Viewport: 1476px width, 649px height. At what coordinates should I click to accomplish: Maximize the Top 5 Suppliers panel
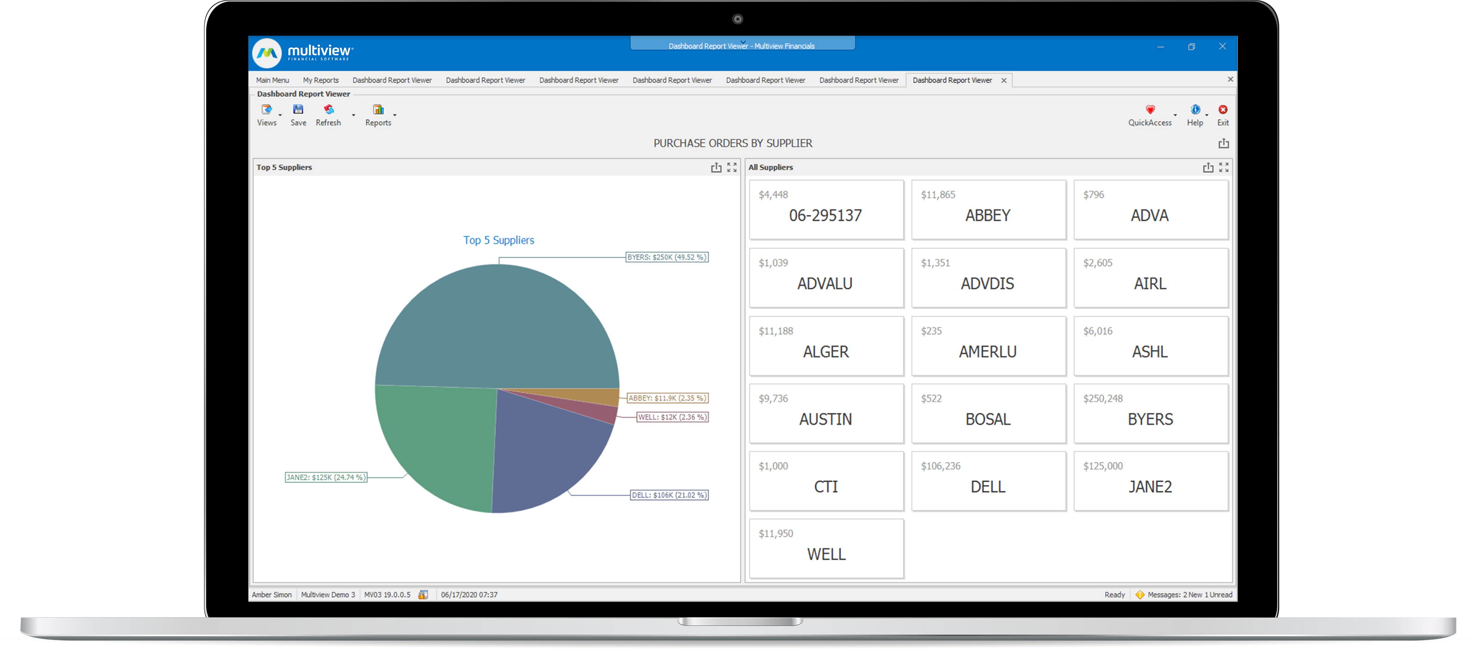732,168
